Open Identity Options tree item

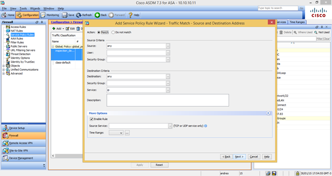20,58
